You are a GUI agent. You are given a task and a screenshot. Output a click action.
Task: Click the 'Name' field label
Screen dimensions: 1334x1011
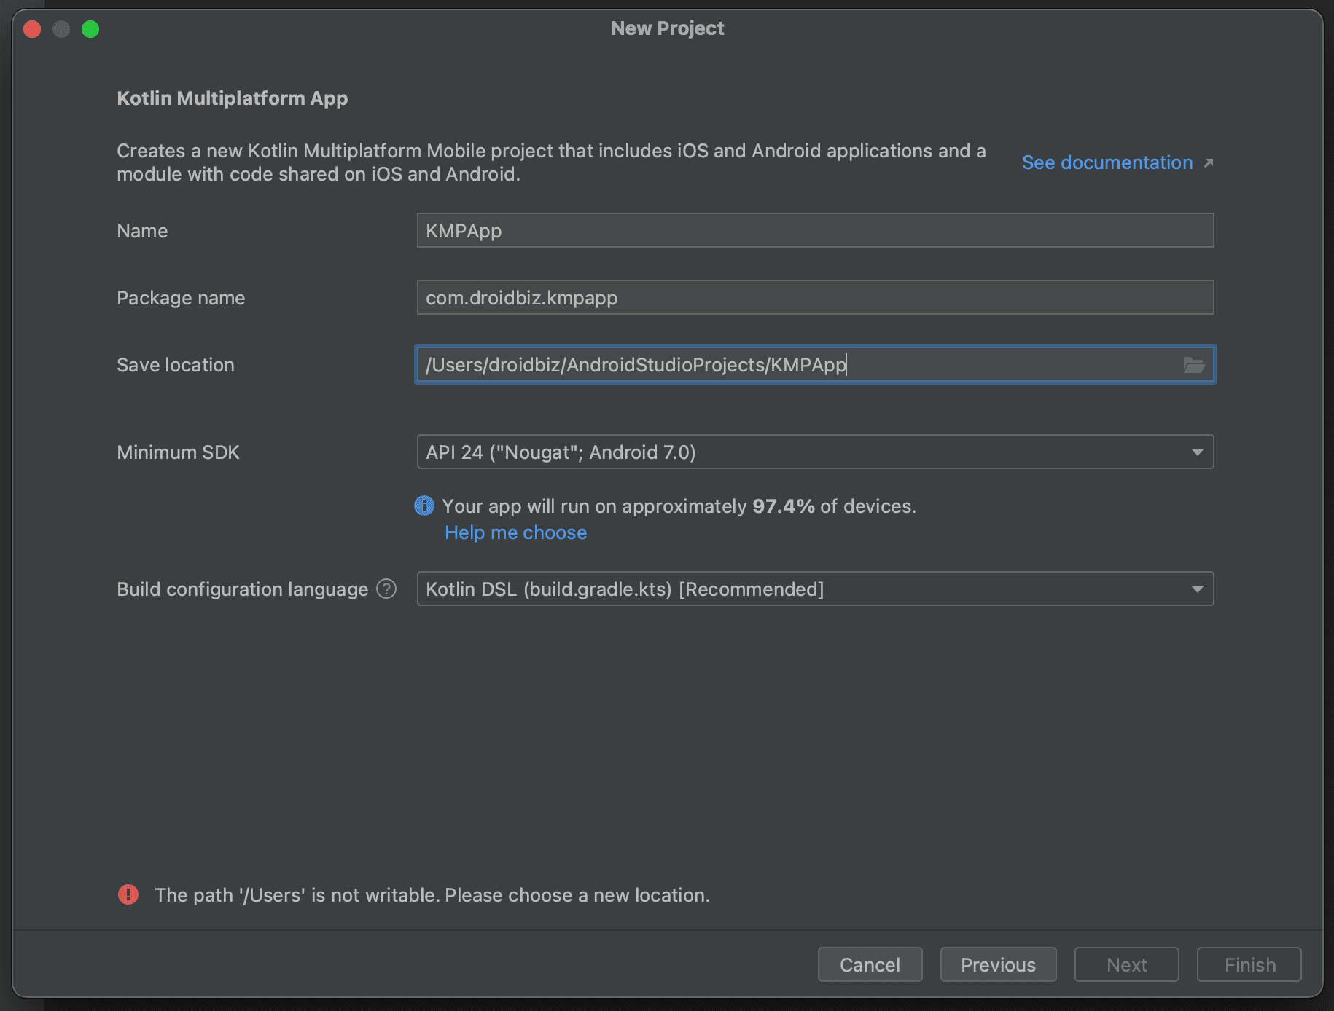[x=142, y=231]
